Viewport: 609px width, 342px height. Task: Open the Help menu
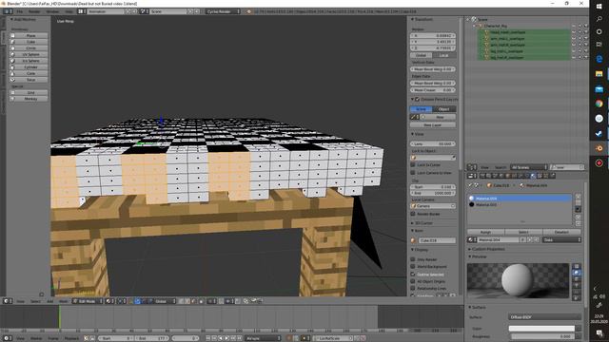[x=69, y=11]
